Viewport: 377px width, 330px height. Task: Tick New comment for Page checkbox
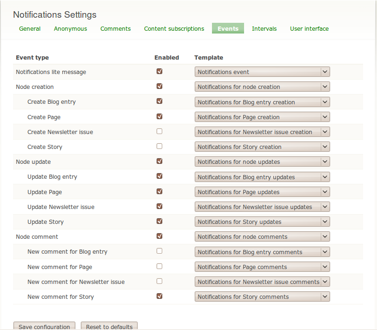pos(159,266)
